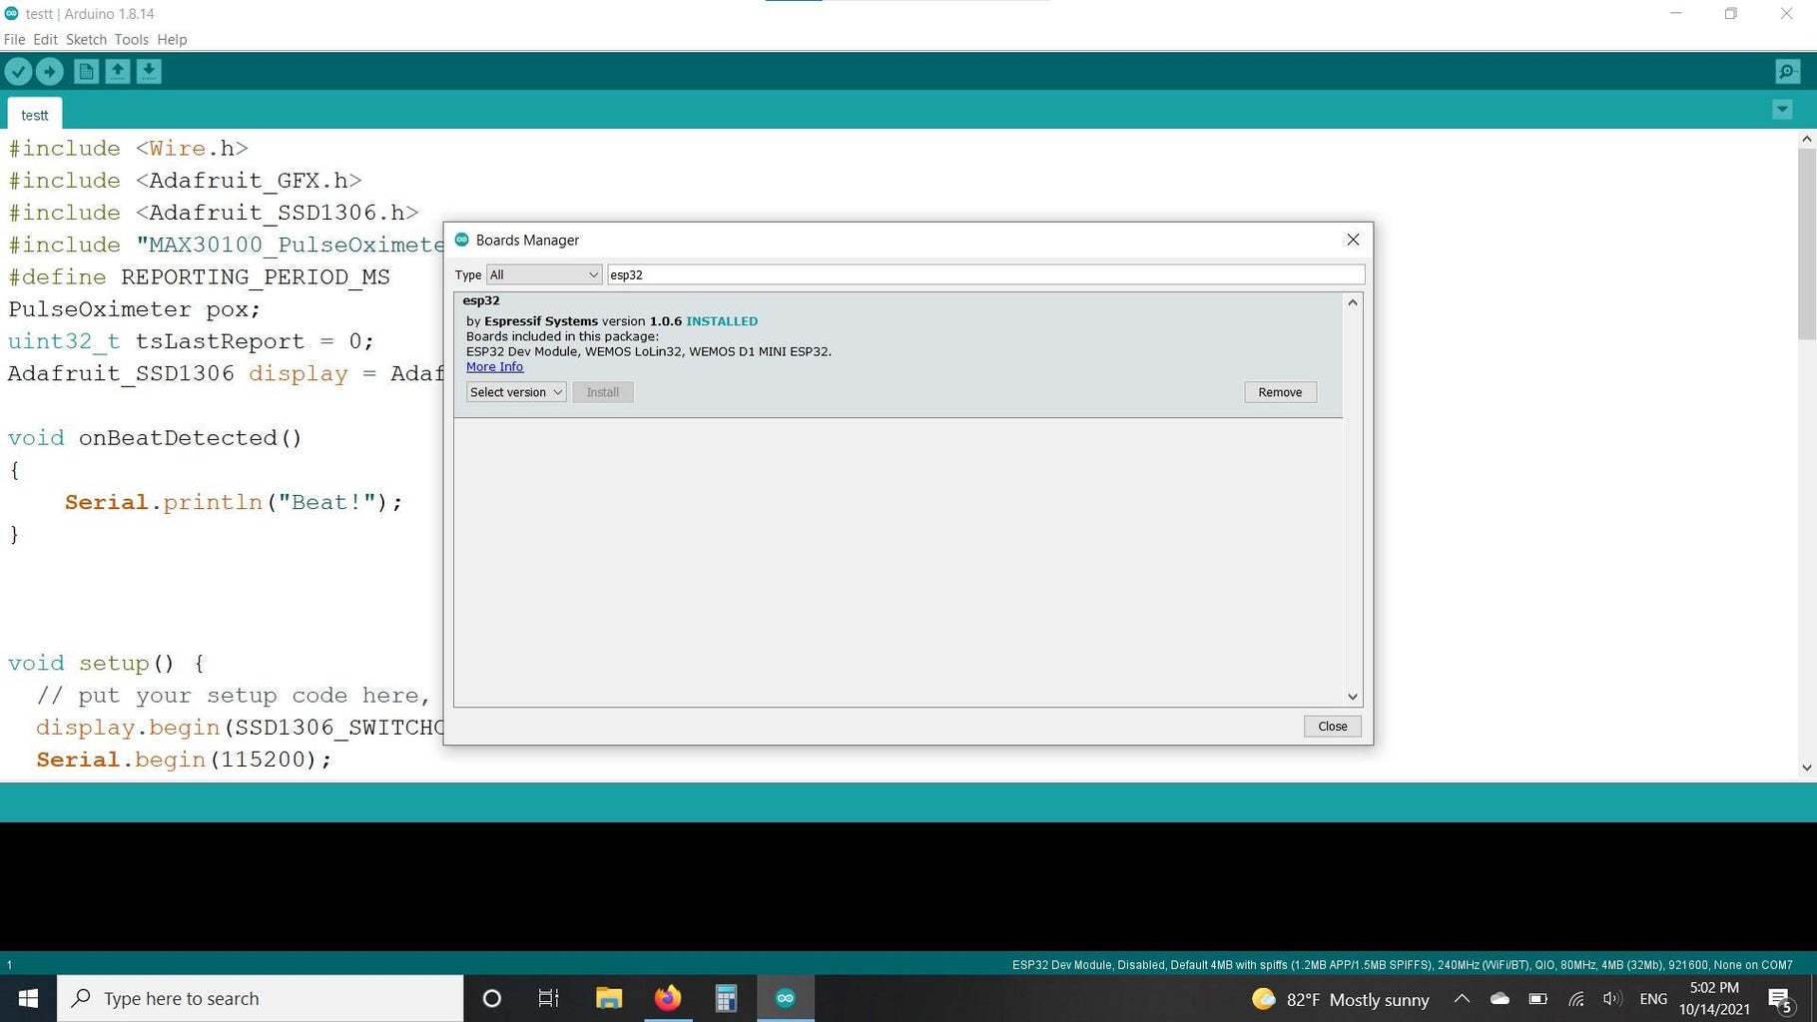The image size is (1817, 1022).
Task: Open the File menu
Action: click(x=15, y=40)
